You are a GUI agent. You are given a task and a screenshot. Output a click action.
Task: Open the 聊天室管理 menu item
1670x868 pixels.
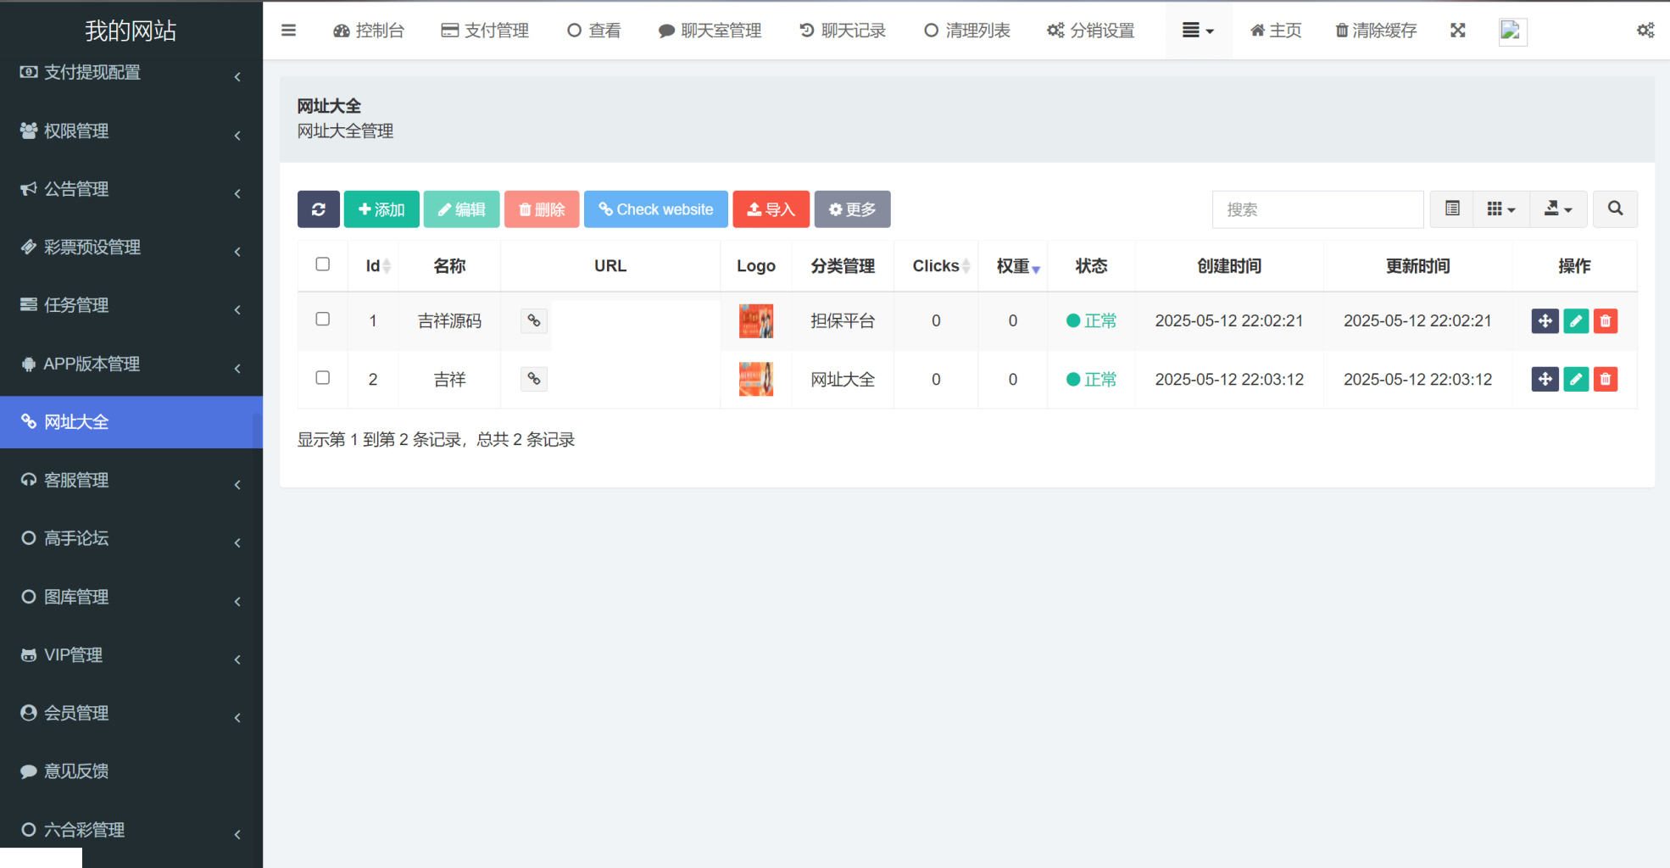pos(710,31)
